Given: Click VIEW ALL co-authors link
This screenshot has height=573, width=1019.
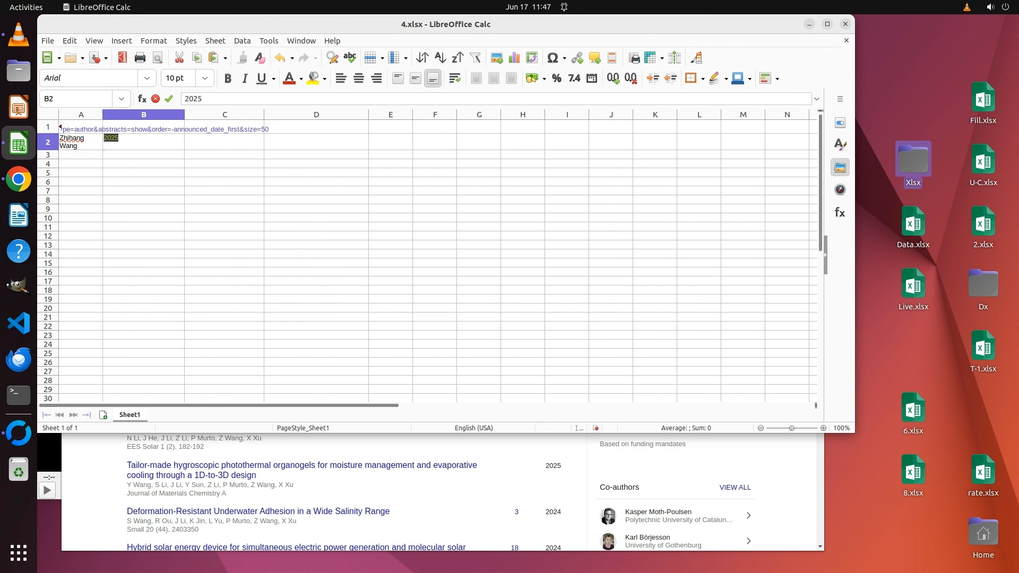Looking at the screenshot, I should (735, 488).
